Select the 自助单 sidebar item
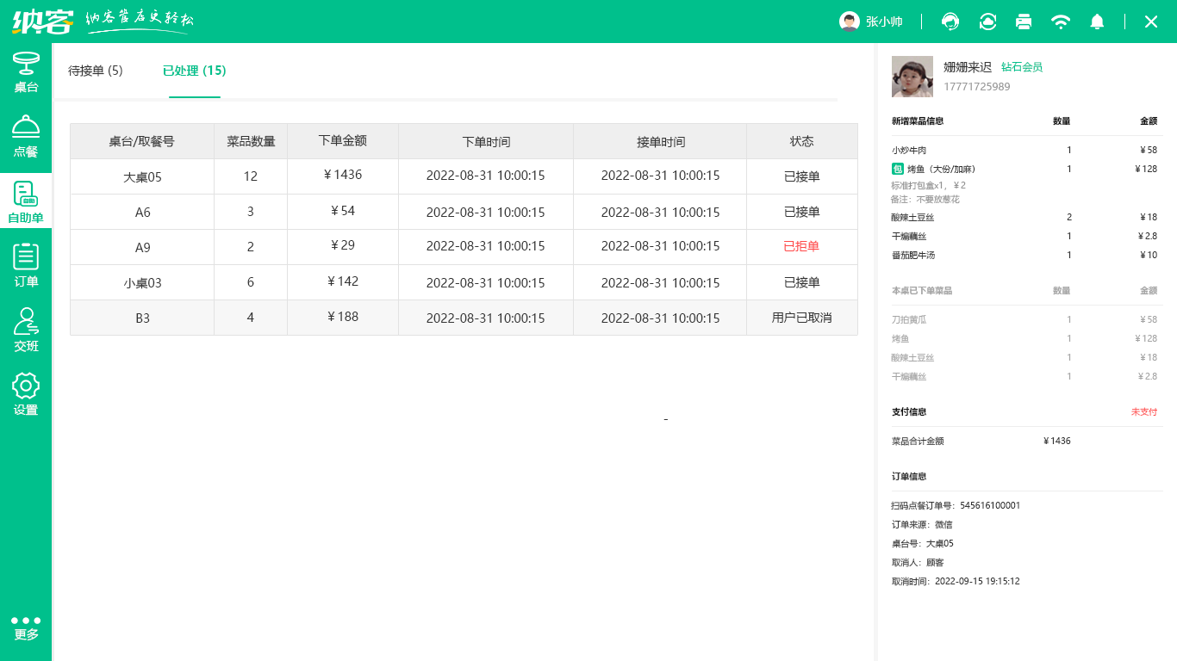Screen dimensions: 1177x661 [x=26, y=202]
